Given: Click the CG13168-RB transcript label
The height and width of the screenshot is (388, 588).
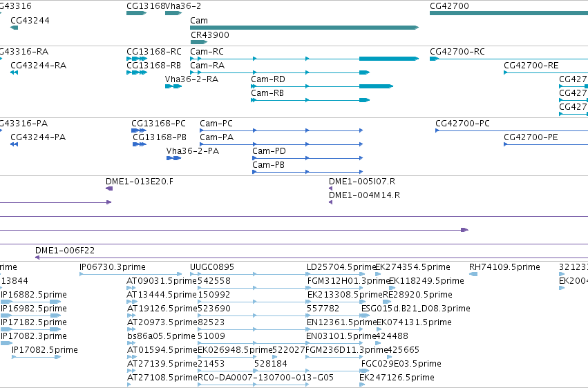Looking at the screenshot, I should [154, 66].
